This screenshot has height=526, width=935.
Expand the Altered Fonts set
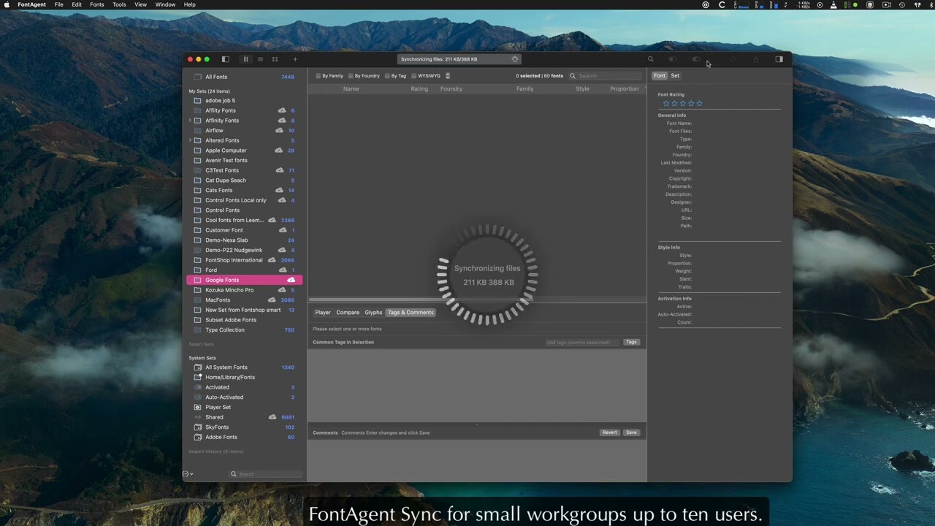(190, 140)
